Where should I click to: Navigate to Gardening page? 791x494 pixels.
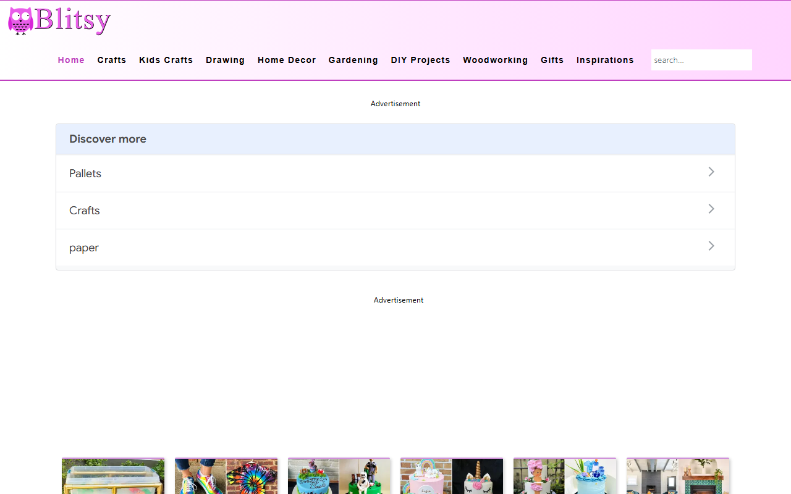click(353, 60)
